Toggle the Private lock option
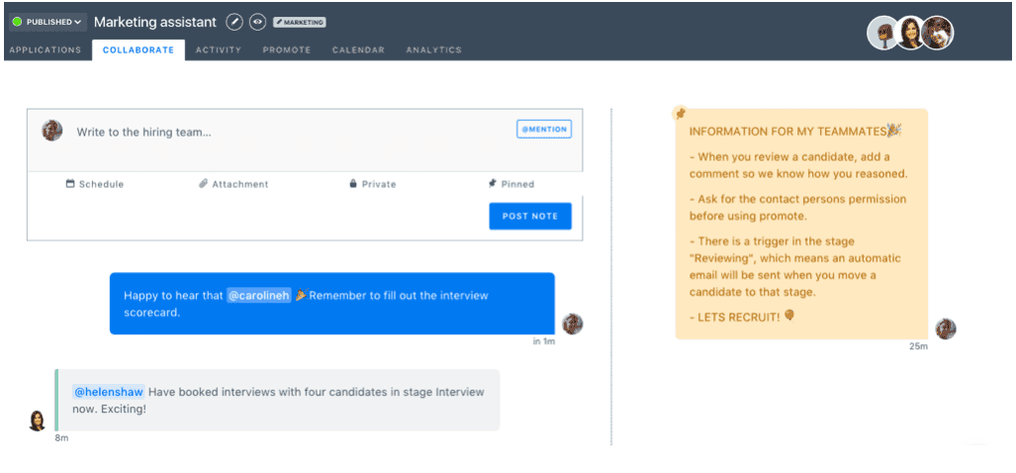 point(373,184)
